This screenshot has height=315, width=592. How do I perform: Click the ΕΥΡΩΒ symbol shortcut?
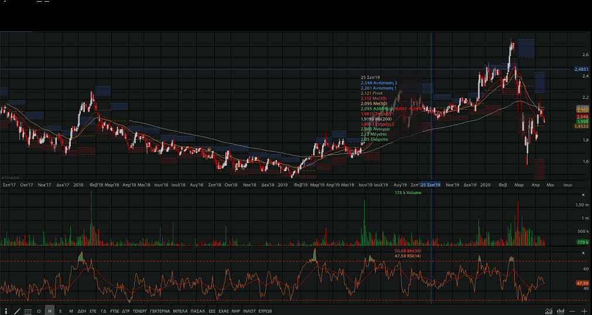(265, 311)
